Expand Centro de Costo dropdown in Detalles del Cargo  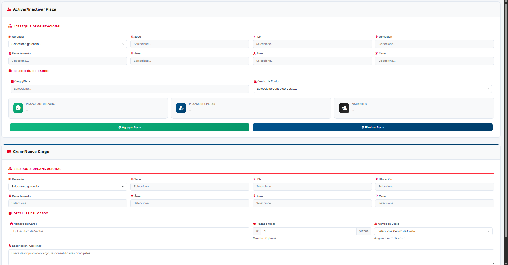coord(433,231)
